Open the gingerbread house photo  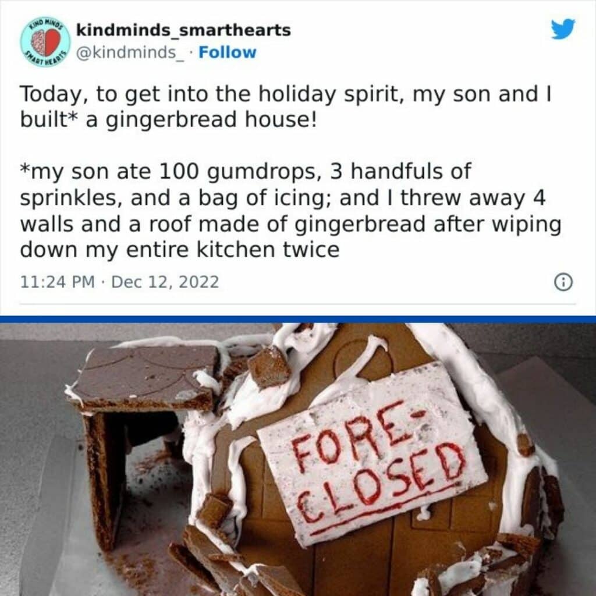tap(298, 459)
